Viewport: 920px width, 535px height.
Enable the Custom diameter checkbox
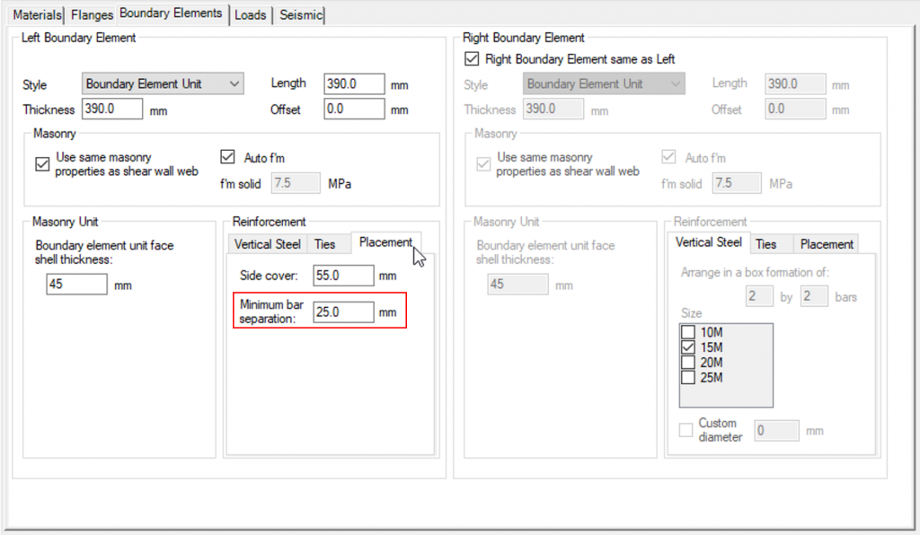point(686,430)
